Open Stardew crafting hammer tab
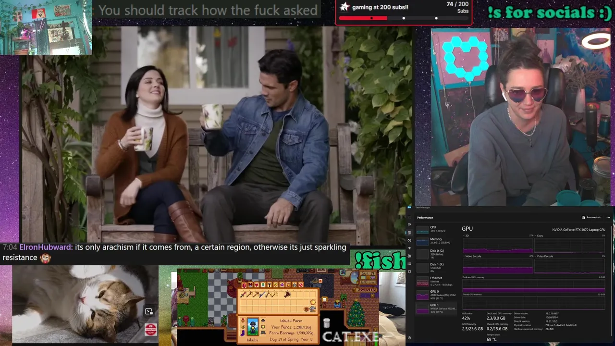The height and width of the screenshot is (346, 615). 270,285
